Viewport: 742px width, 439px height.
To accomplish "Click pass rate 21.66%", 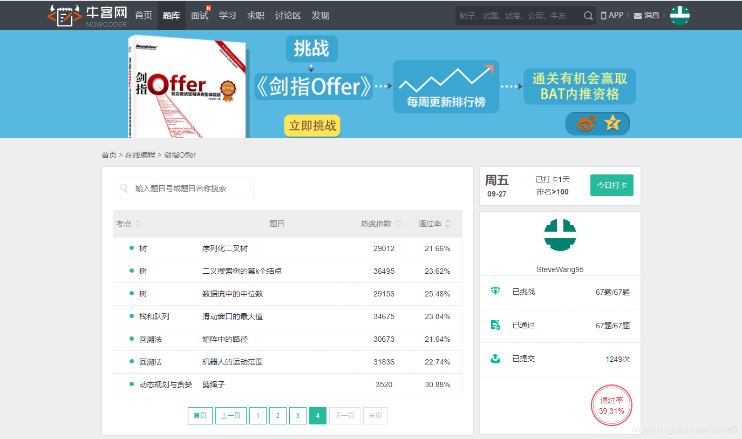I will (438, 248).
